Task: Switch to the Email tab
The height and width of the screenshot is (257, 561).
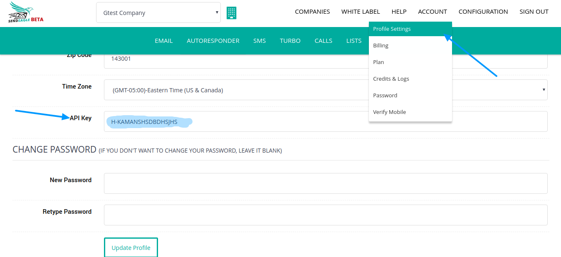Action: pos(163,41)
